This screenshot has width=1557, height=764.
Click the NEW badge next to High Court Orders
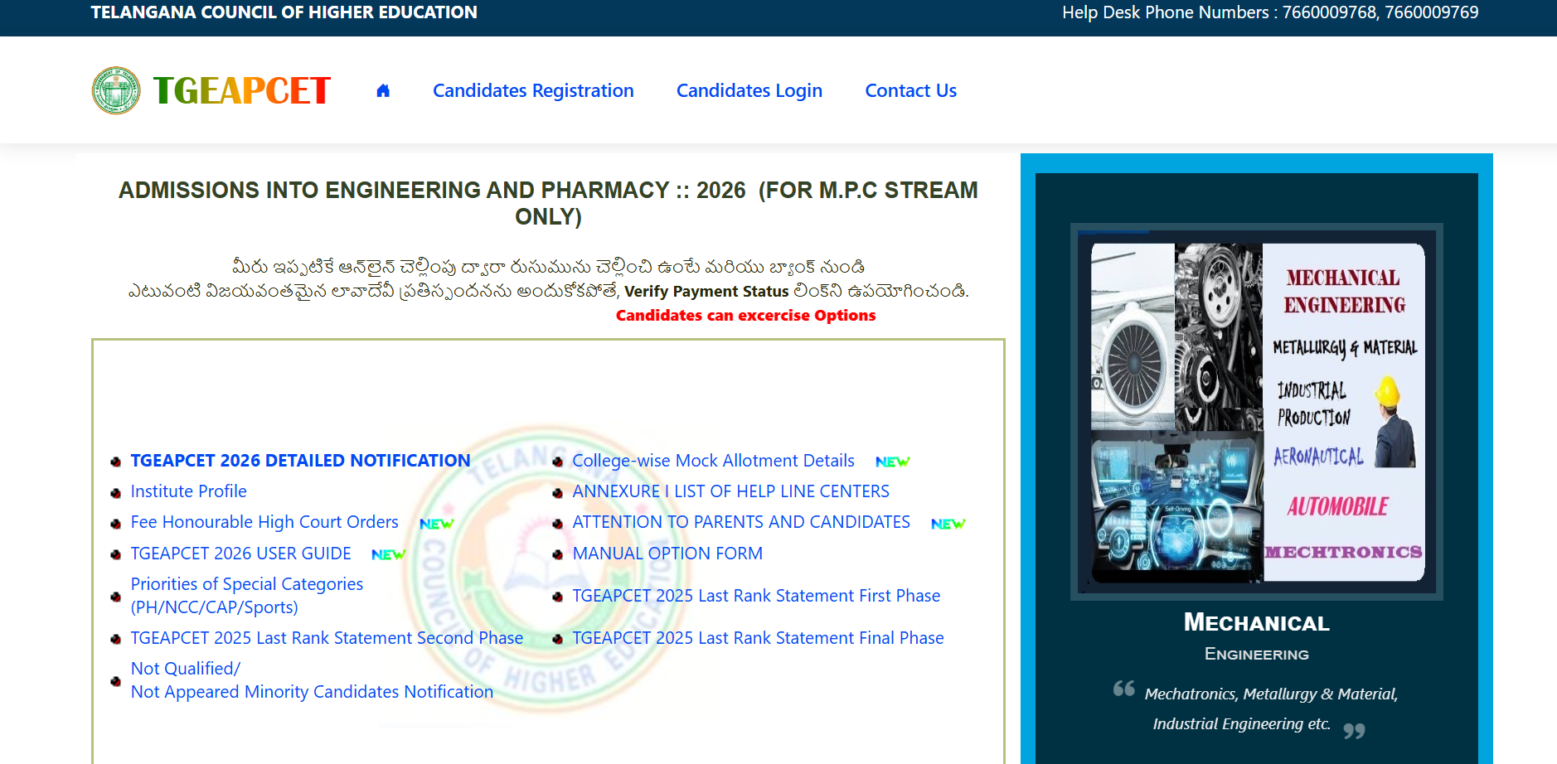[437, 524]
